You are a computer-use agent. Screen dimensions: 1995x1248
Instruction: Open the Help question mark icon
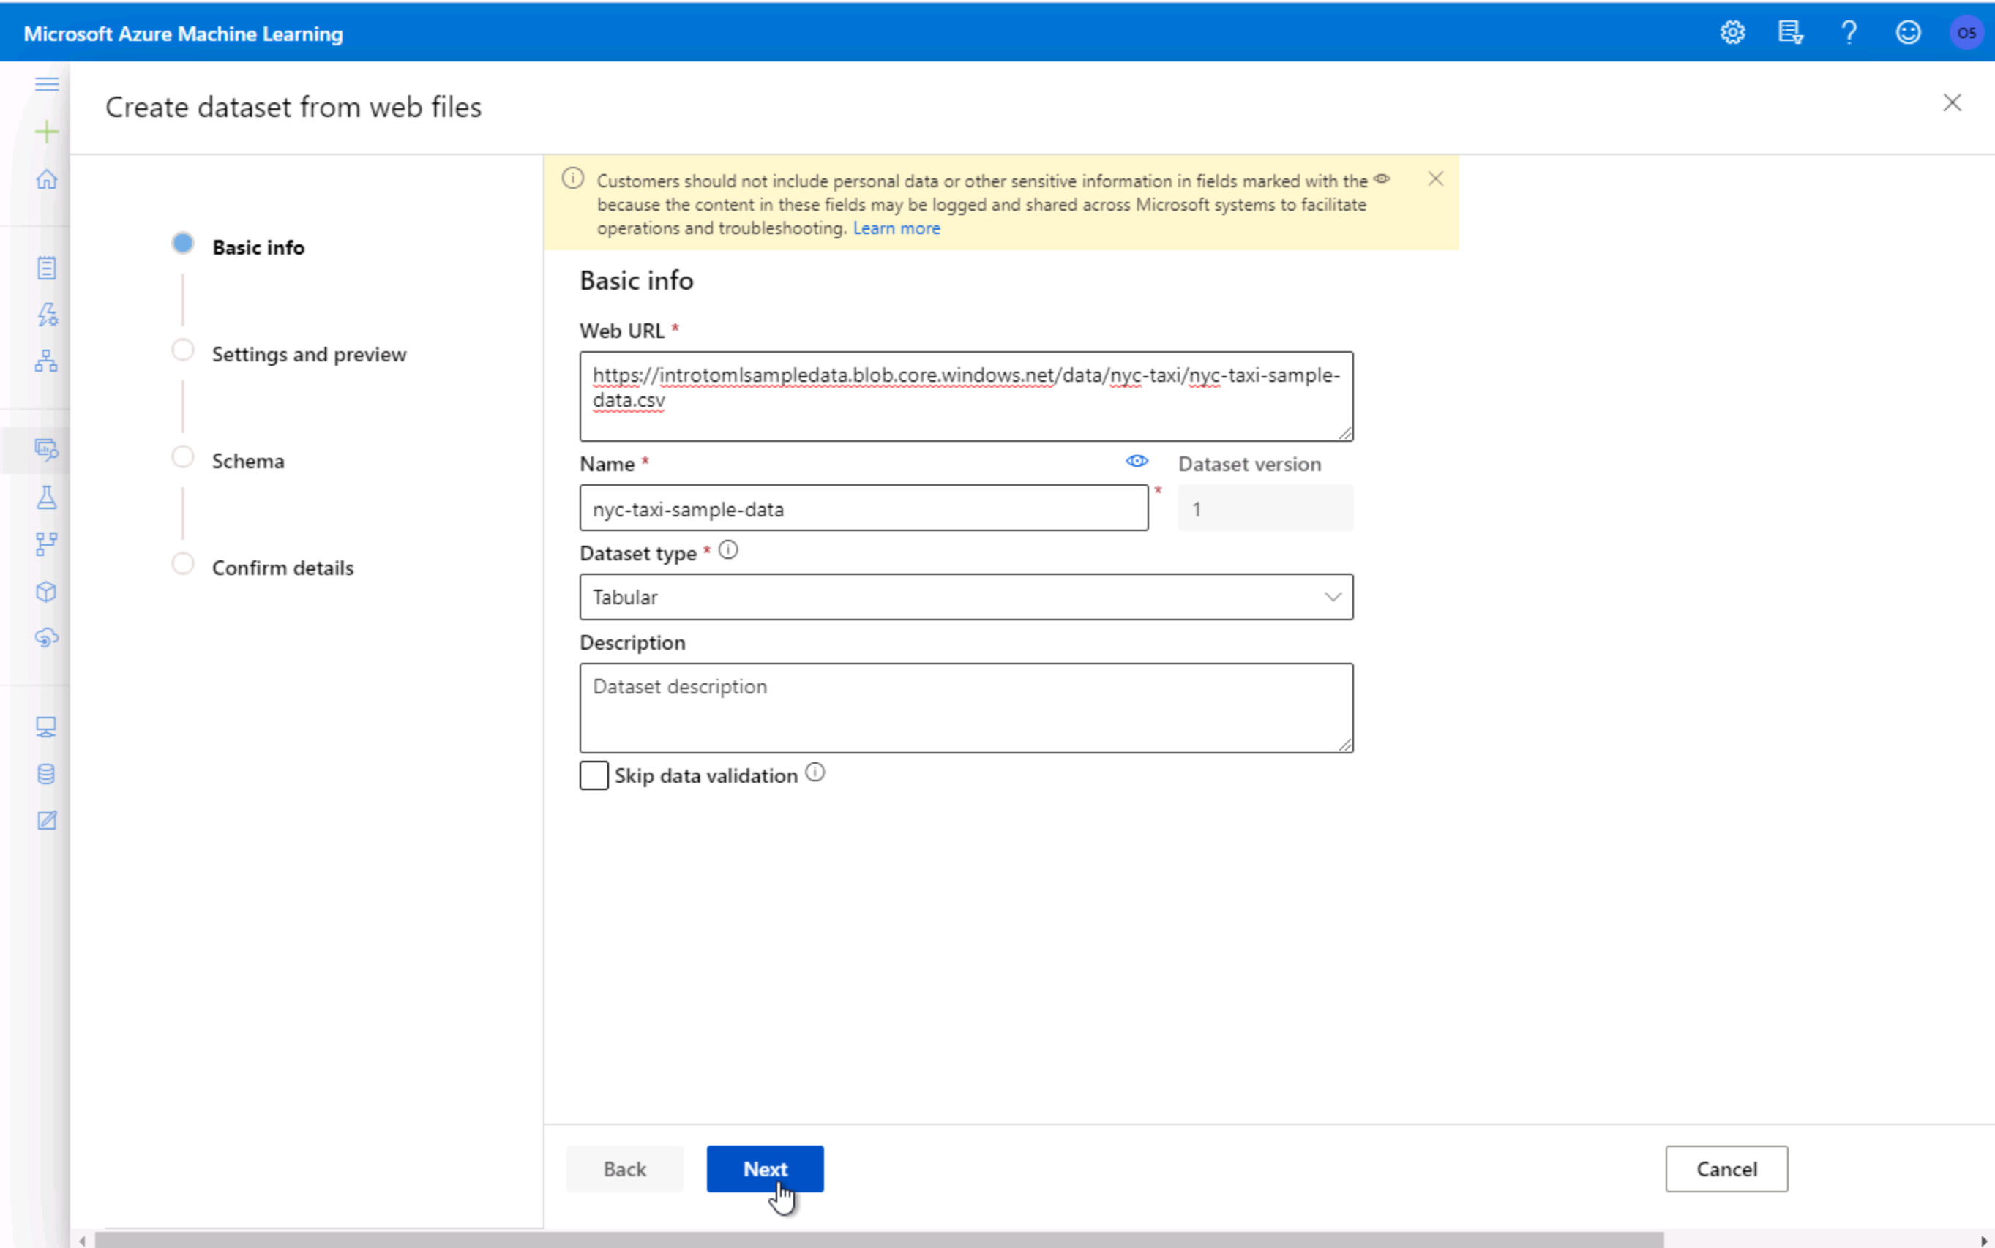pos(1849,31)
